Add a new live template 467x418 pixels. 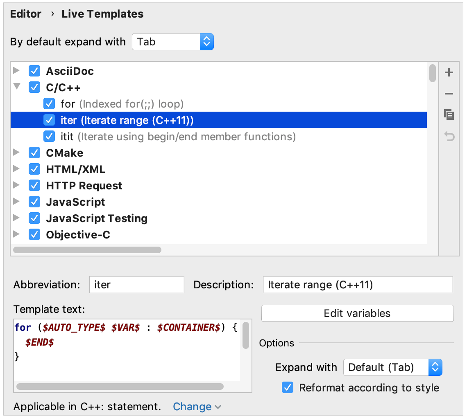tap(449, 72)
